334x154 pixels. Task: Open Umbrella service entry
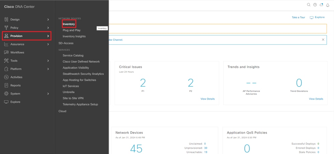[69, 92]
